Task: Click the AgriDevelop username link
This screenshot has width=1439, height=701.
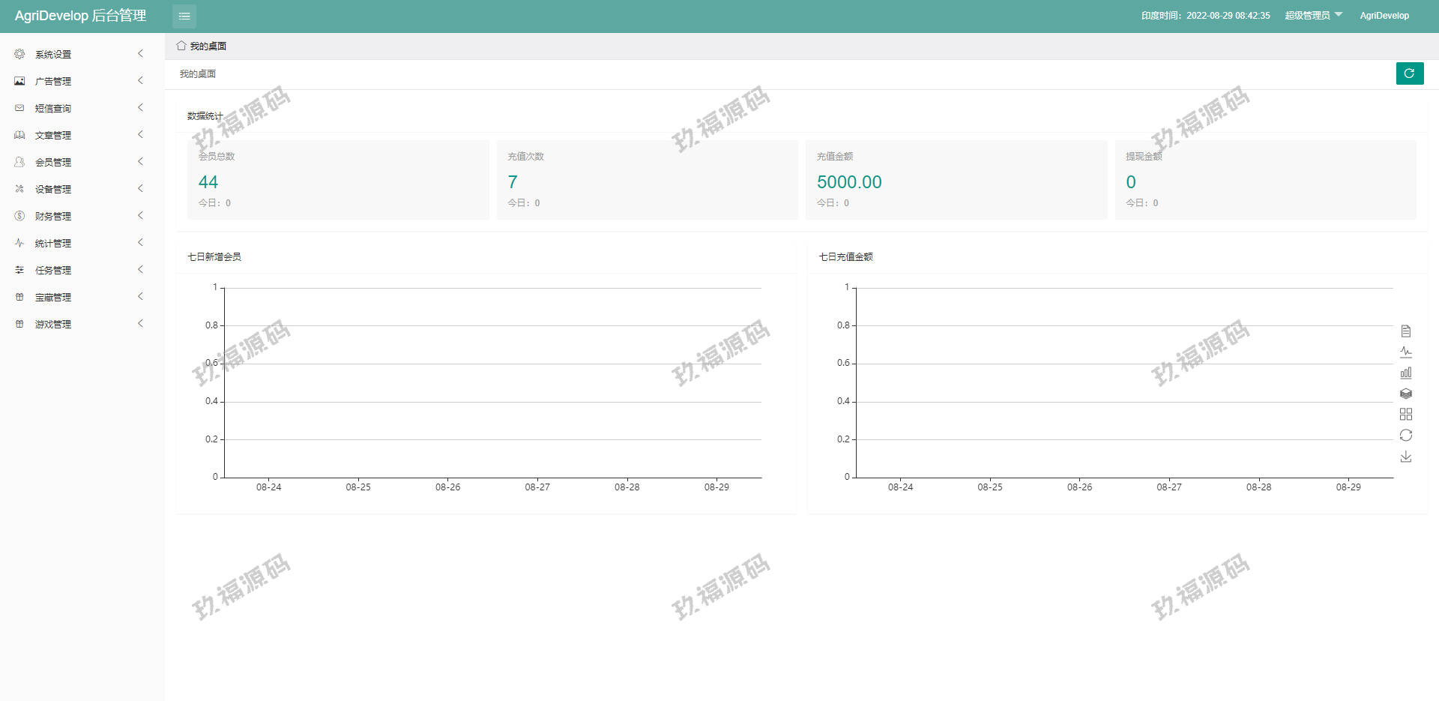Action: [x=1384, y=16]
